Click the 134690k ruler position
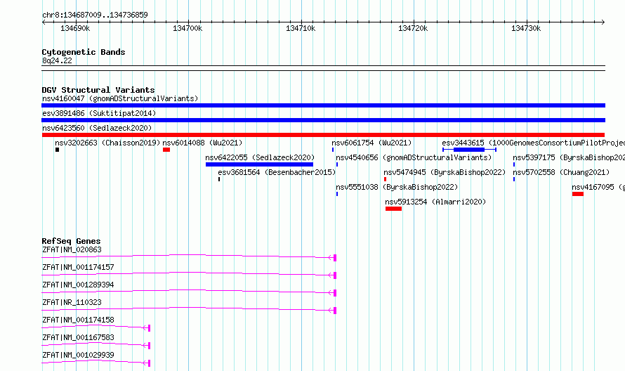The height and width of the screenshot is (371, 625). (75, 28)
